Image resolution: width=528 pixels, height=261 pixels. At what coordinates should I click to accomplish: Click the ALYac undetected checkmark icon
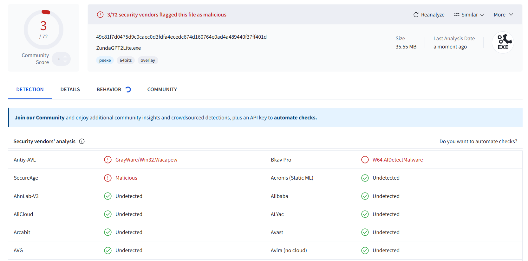tap(365, 214)
